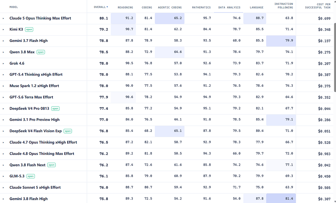Screen dimensions: 336x203
Task: Expand the GLM-5.3 row arrow
Action: (3, 176)
